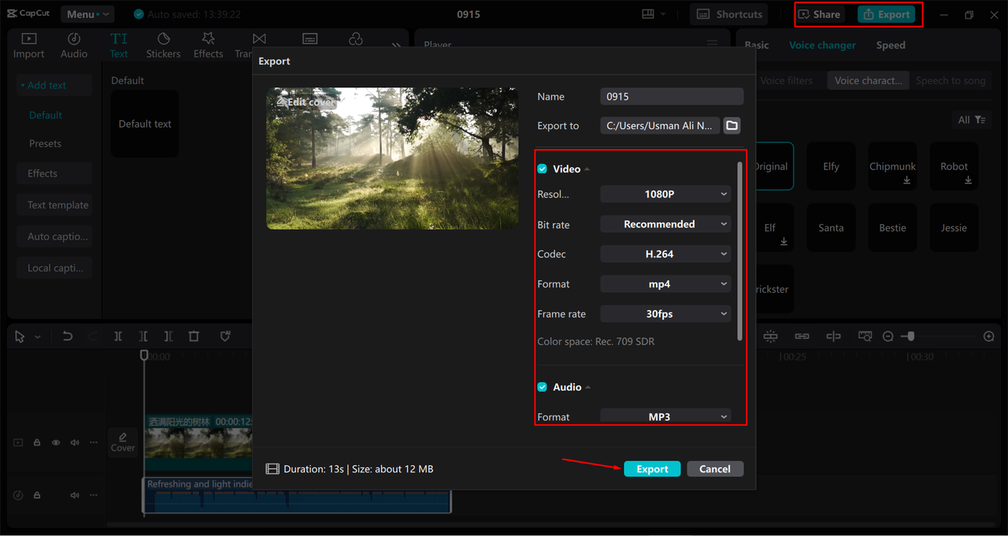1008x536 pixels.
Task: Select the Voice filters sub-tab
Action: coord(786,80)
